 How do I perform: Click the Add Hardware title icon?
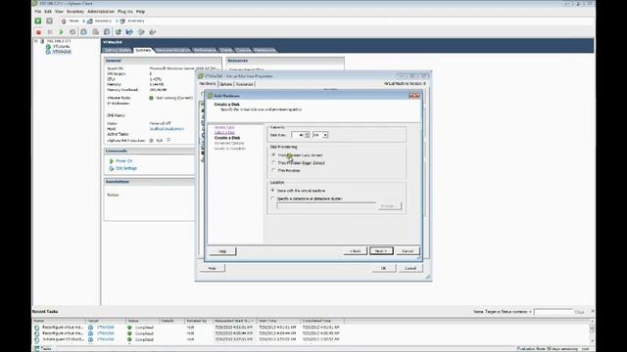tap(210, 96)
